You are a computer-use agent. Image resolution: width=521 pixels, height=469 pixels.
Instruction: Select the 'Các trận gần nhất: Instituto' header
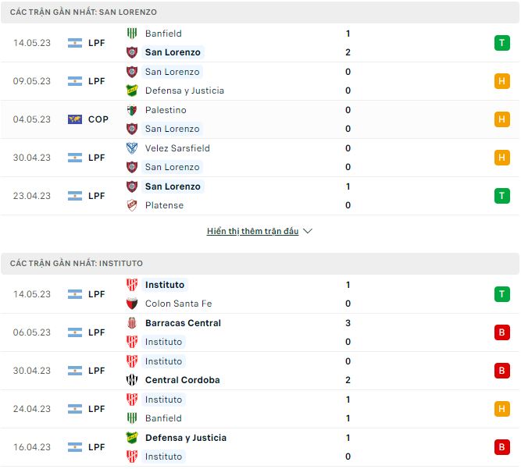click(77, 264)
